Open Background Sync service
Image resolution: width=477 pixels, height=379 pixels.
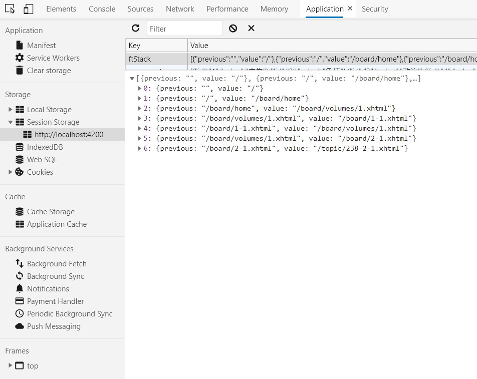coord(55,276)
